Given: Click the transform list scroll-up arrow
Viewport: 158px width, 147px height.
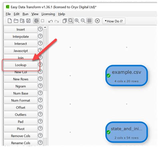Looking at the screenshot, I should (45, 27).
